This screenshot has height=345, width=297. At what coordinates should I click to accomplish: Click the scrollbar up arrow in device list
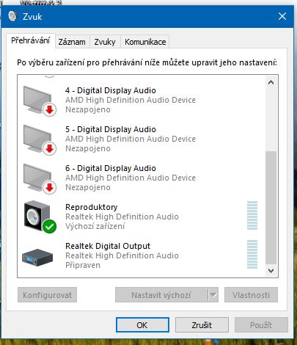(x=271, y=83)
